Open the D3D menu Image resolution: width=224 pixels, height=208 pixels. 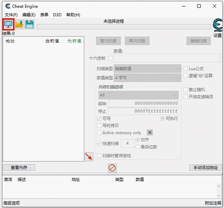coord(57,15)
